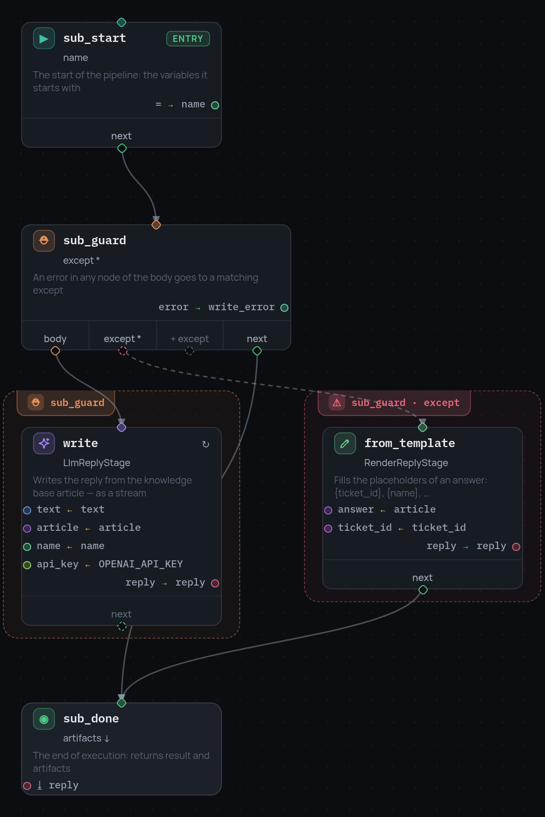
Task: Select the body branch tab on sub_guard
Action: pos(56,336)
